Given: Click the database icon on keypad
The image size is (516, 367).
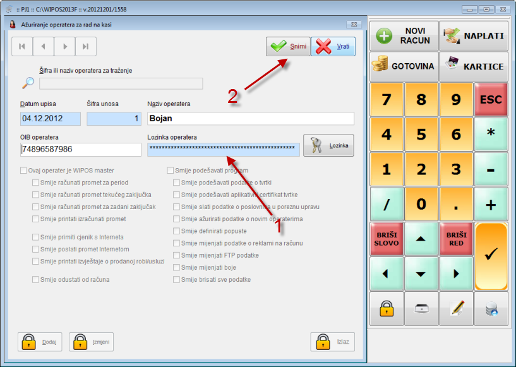Looking at the screenshot, I should (491, 308).
